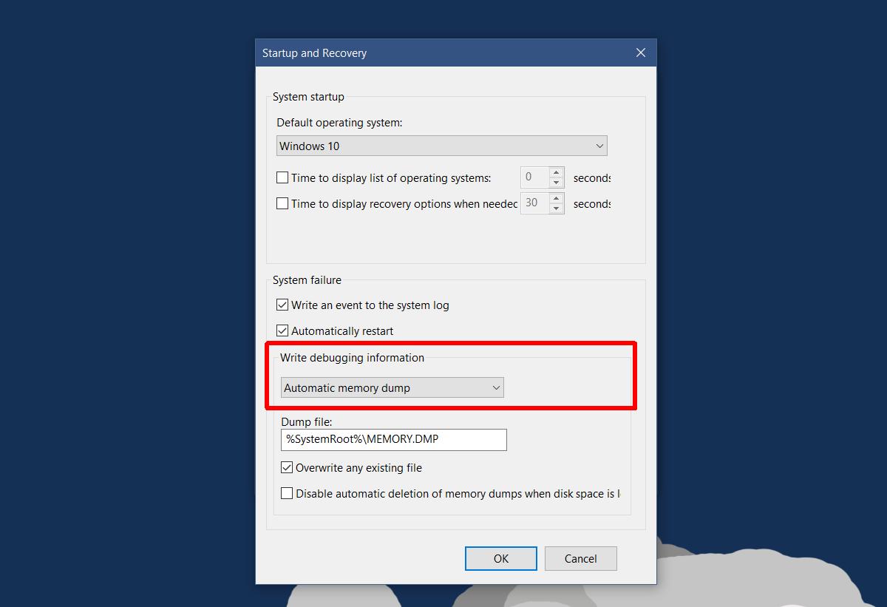Expand the Automatic memory dump dropdown
This screenshot has height=607, width=887.
coord(392,387)
